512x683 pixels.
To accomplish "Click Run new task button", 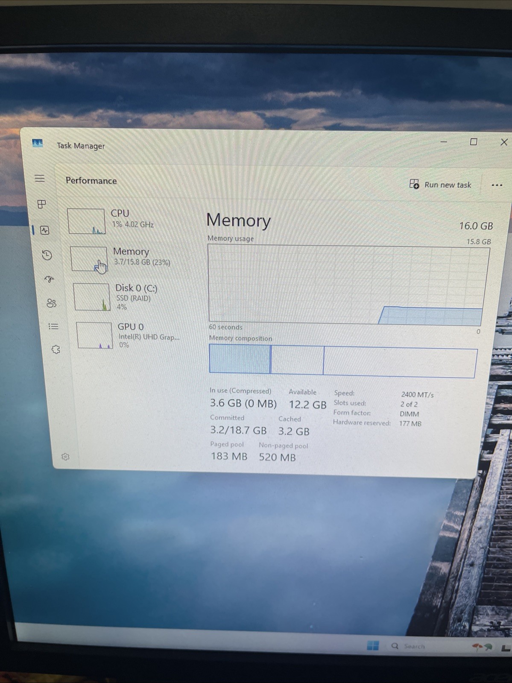I will click(x=440, y=185).
